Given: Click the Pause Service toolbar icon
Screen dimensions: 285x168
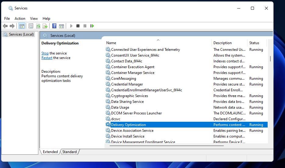Looking at the screenshot, I should (x=85, y=26).
